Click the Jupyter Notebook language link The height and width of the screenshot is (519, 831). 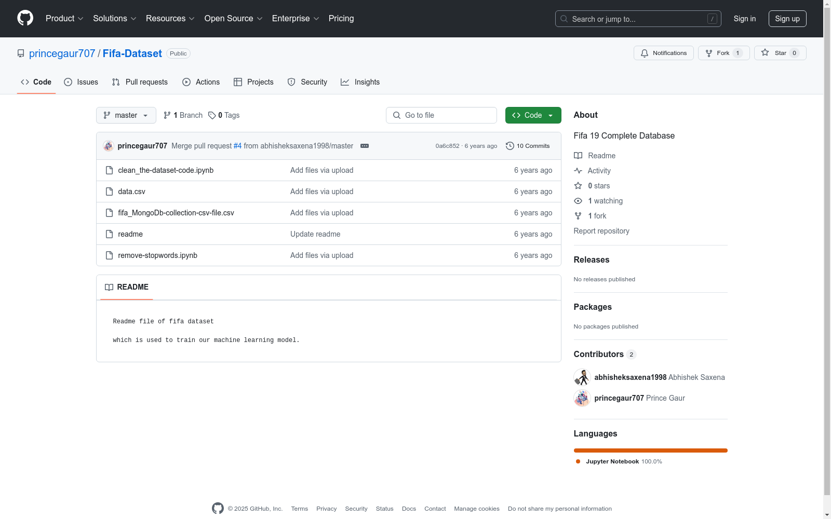click(x=619, y=461)
